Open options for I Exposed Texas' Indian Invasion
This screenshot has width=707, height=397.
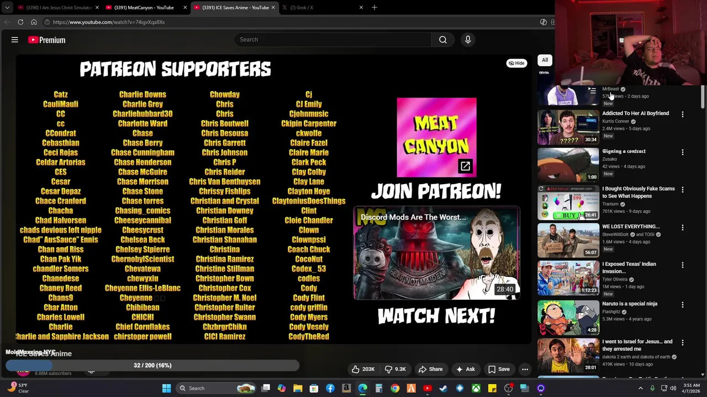[683, 265]
